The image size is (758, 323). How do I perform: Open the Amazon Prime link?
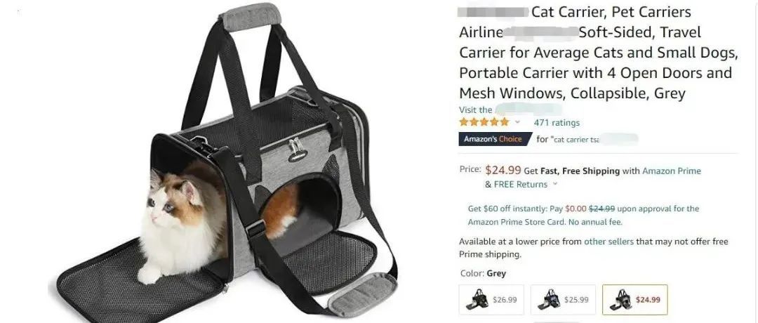point(672,171)
